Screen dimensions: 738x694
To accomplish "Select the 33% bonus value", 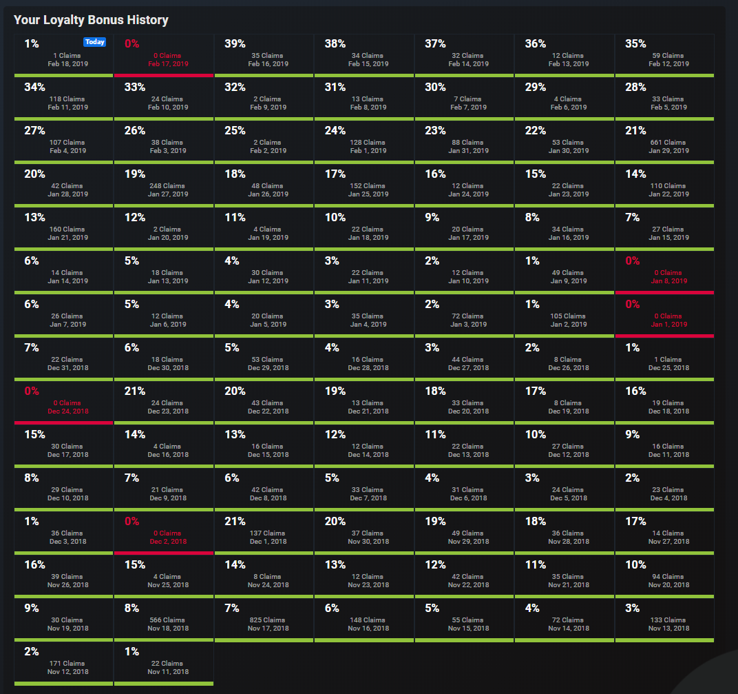I will (135, 87).
